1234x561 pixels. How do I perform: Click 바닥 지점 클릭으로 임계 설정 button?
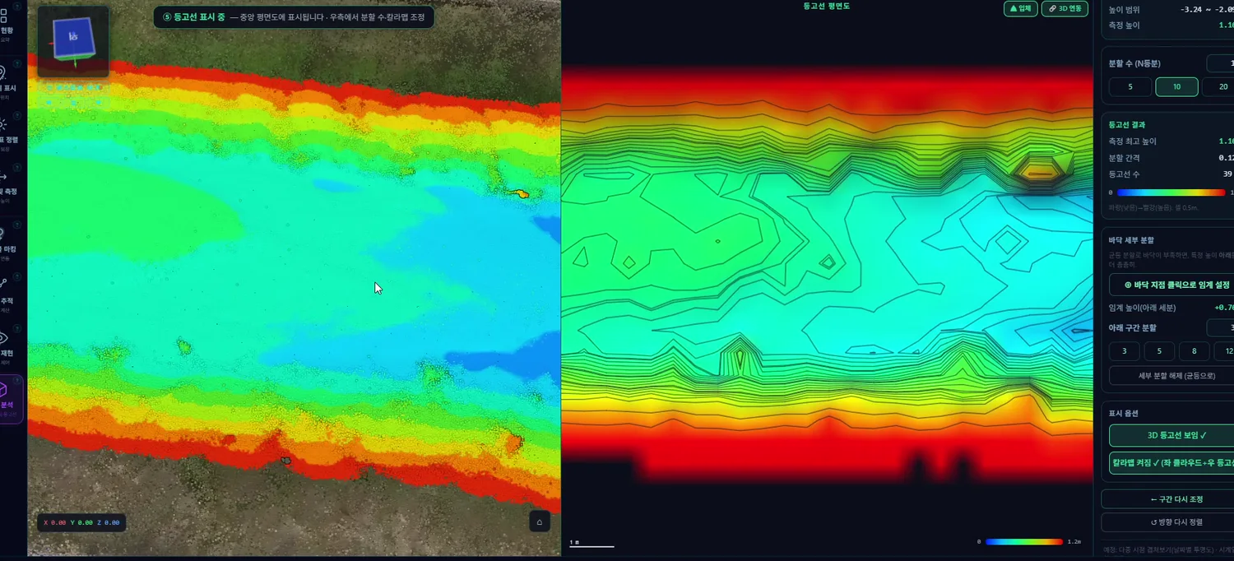(1171, 285)
